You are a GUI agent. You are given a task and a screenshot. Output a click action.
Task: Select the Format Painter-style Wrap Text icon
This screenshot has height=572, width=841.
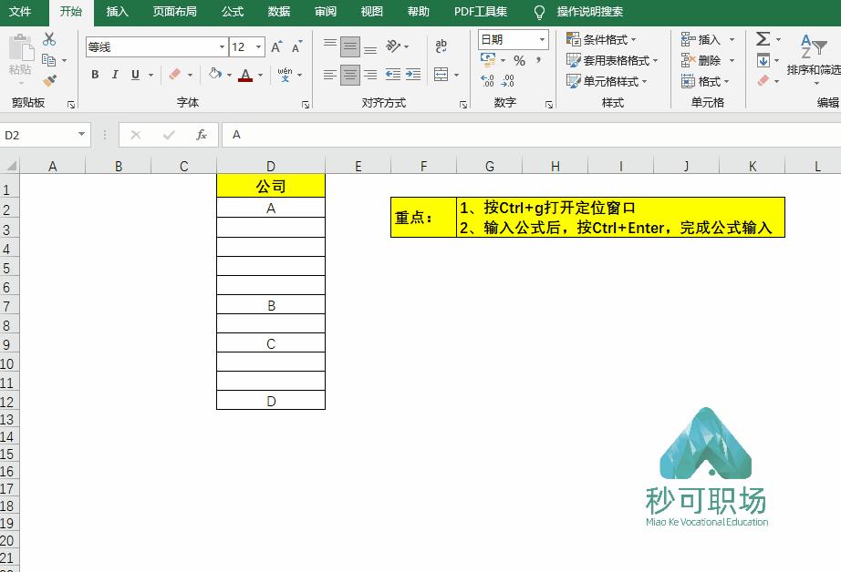(441, 44)
